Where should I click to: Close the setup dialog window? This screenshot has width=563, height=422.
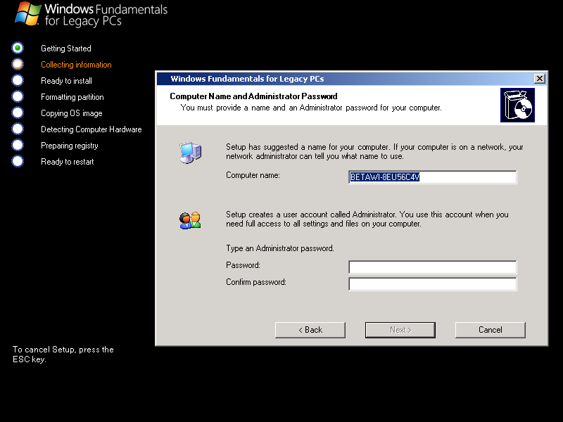click(539, 79)
